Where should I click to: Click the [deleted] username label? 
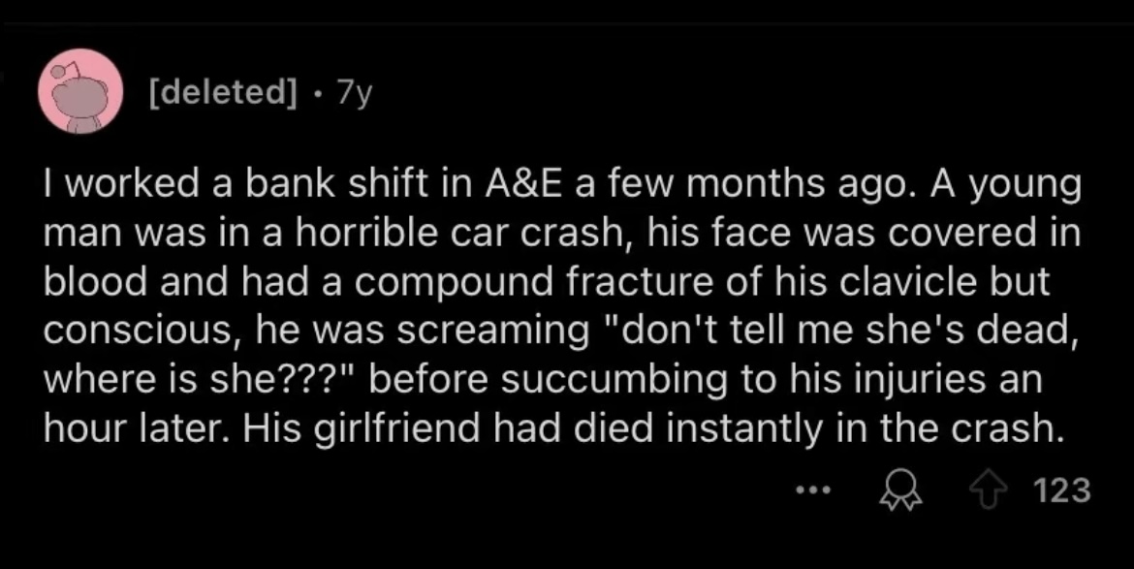[220, 92]
